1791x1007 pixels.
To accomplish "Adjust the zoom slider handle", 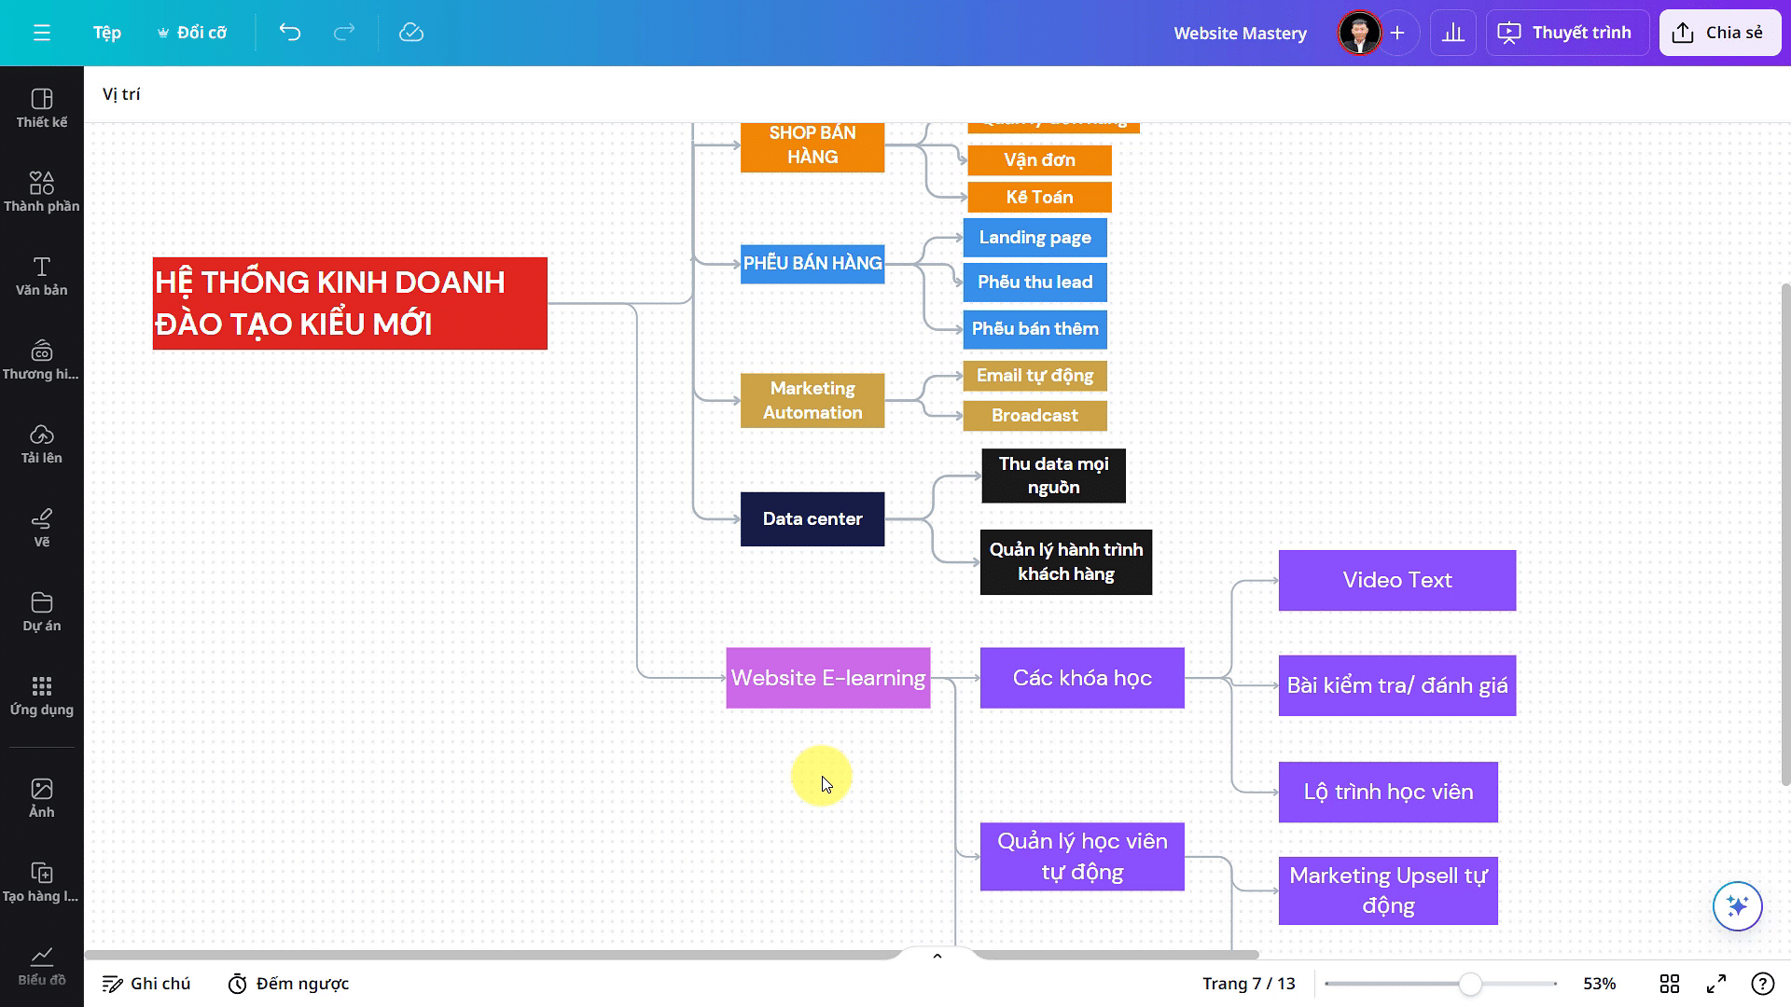I will [x=1470, y=984].
